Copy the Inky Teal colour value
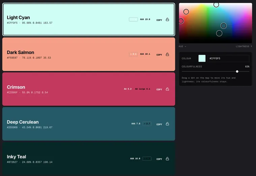The width and height of the screenshot is (256, 176). (x=159, y=159)
